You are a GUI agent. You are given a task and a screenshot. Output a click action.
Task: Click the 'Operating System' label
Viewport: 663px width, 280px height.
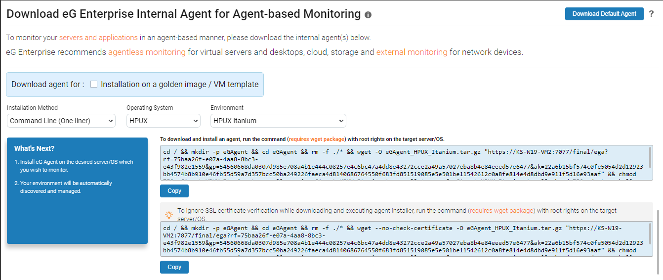pos(150,108)
